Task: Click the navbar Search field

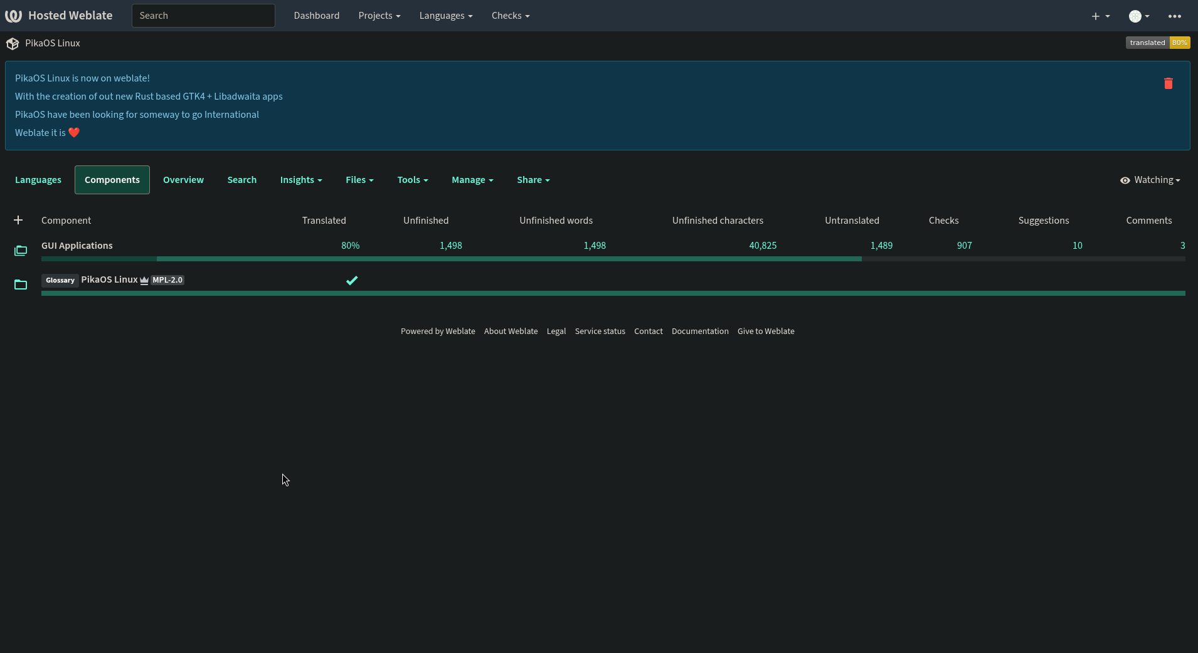Action: pos(203,16)
